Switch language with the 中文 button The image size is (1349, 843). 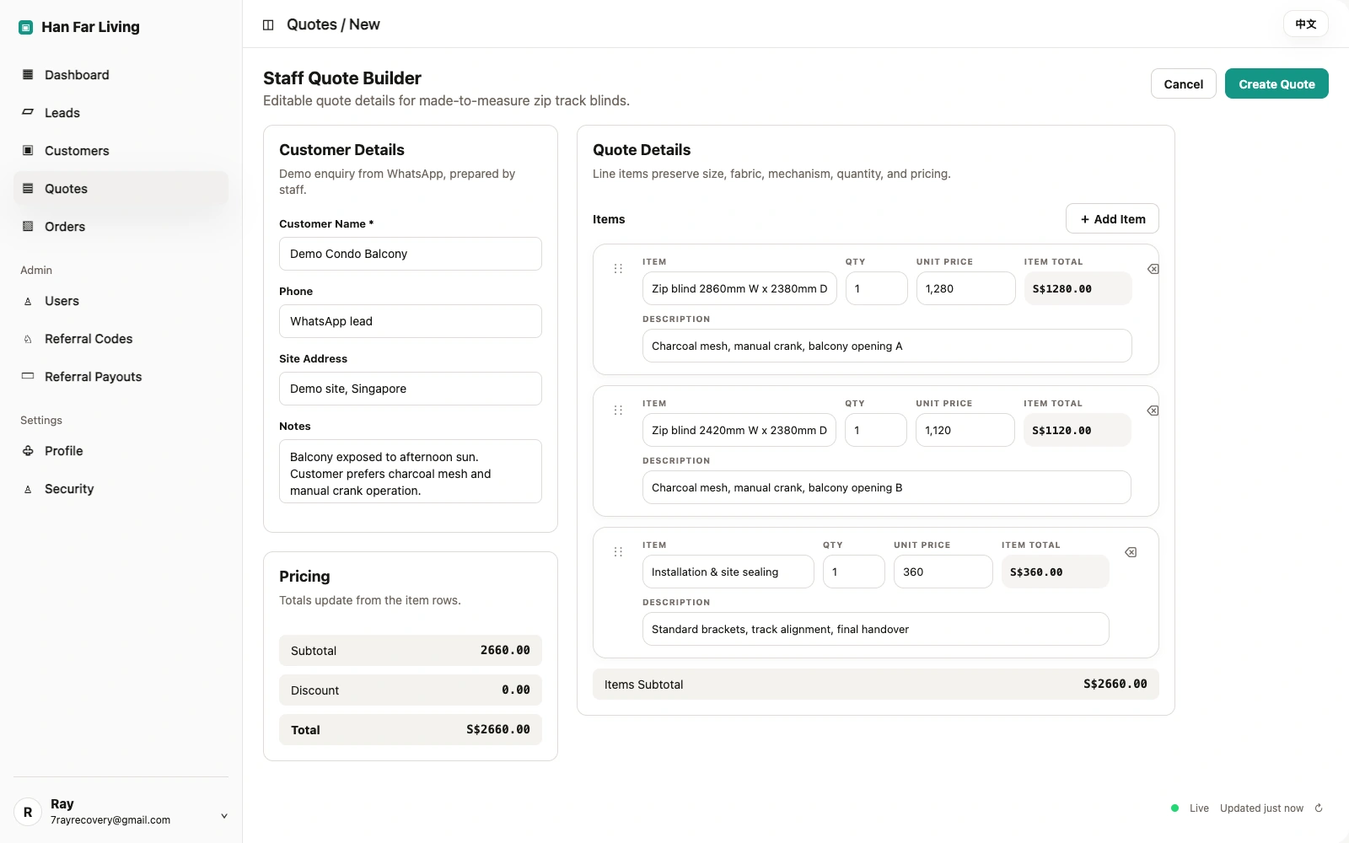[x=1306, y=24]
